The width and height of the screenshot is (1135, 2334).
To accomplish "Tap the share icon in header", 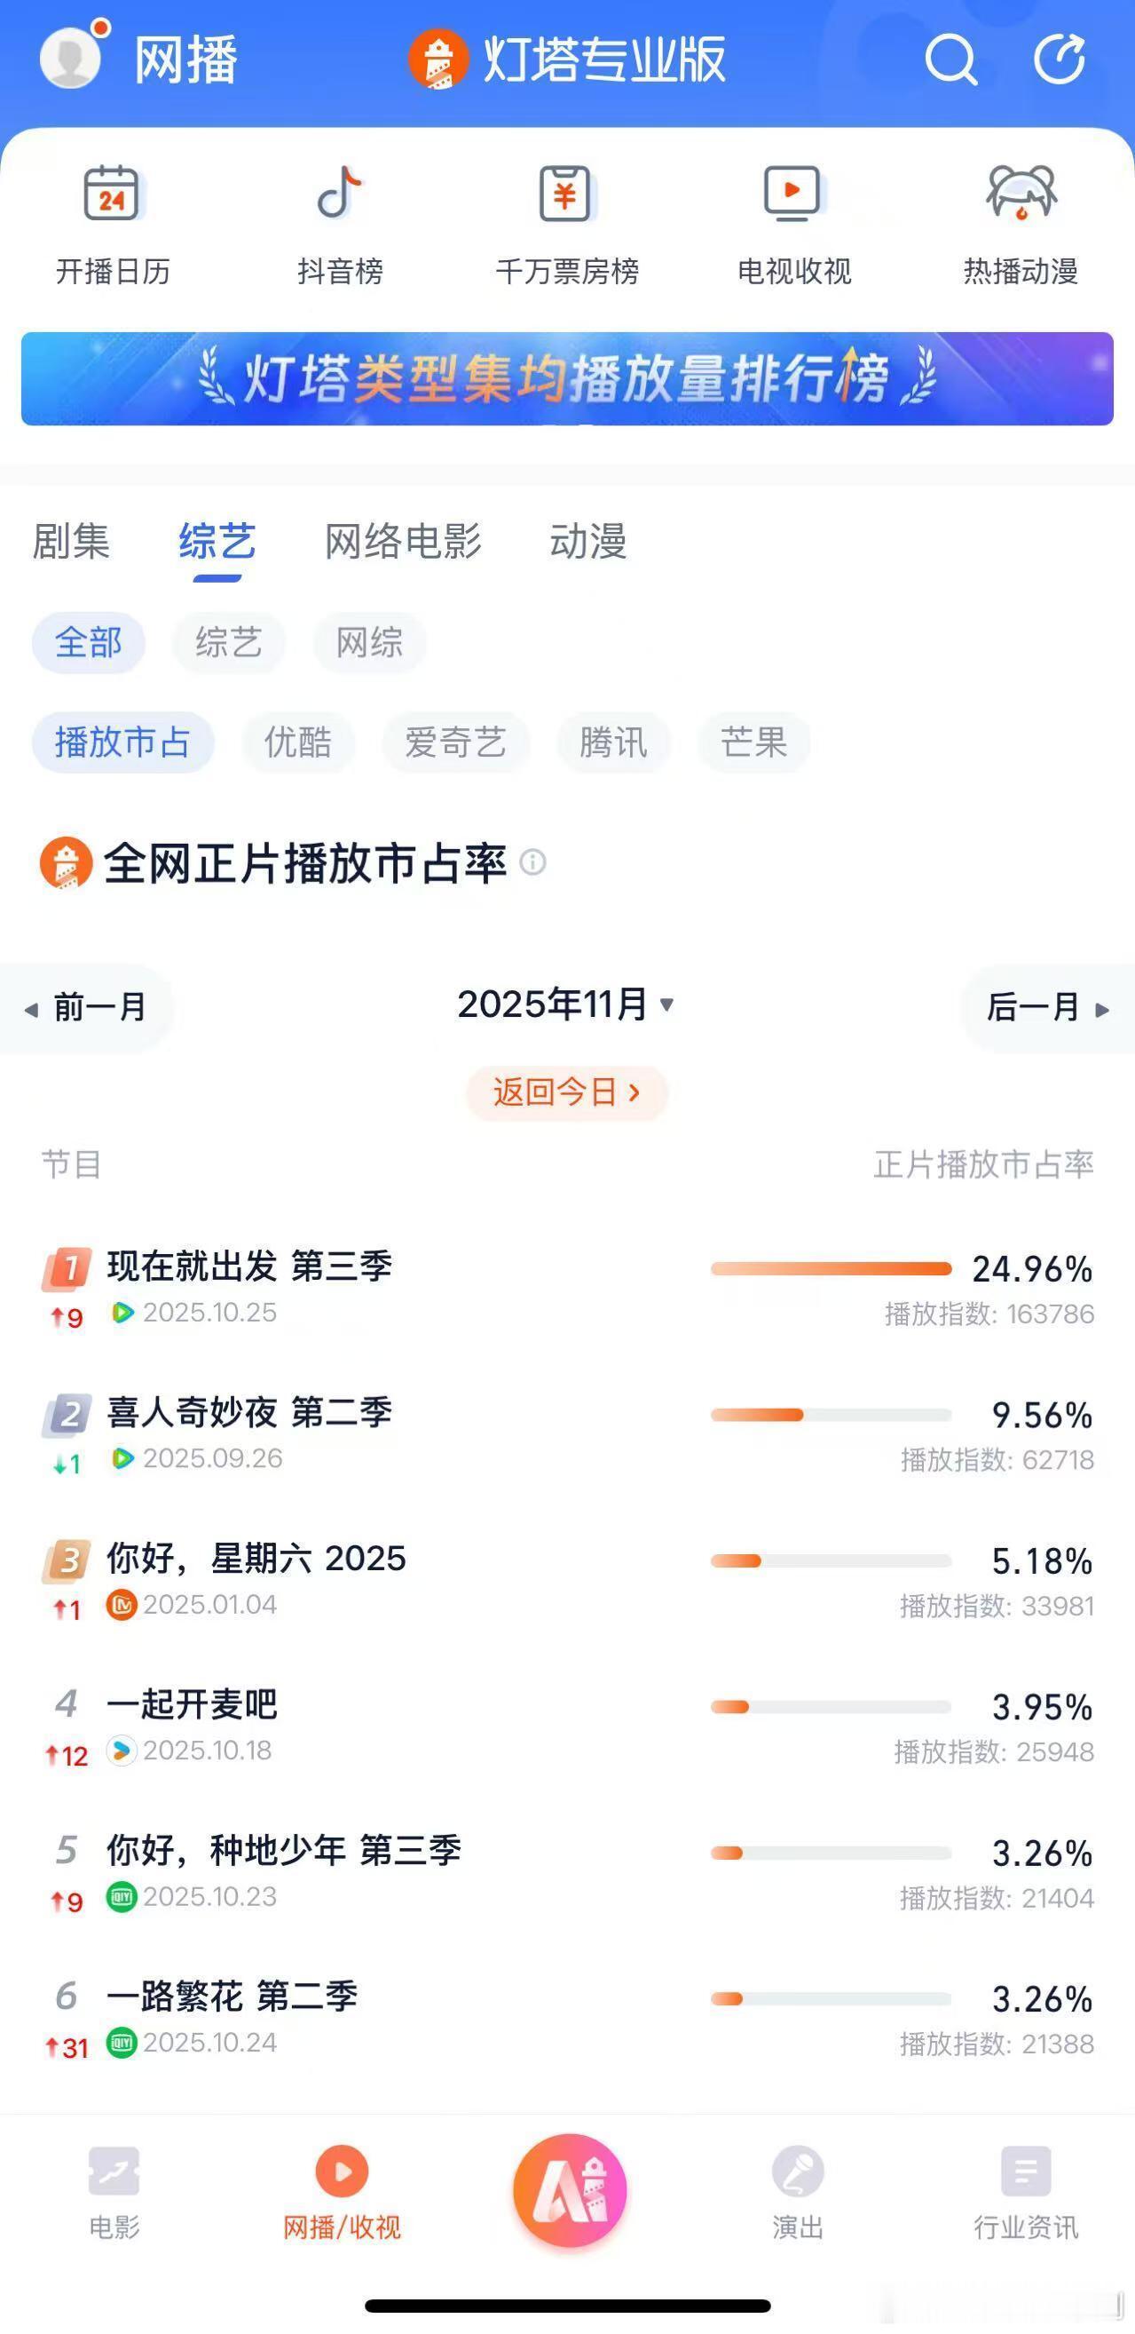I will point(1059,60).
